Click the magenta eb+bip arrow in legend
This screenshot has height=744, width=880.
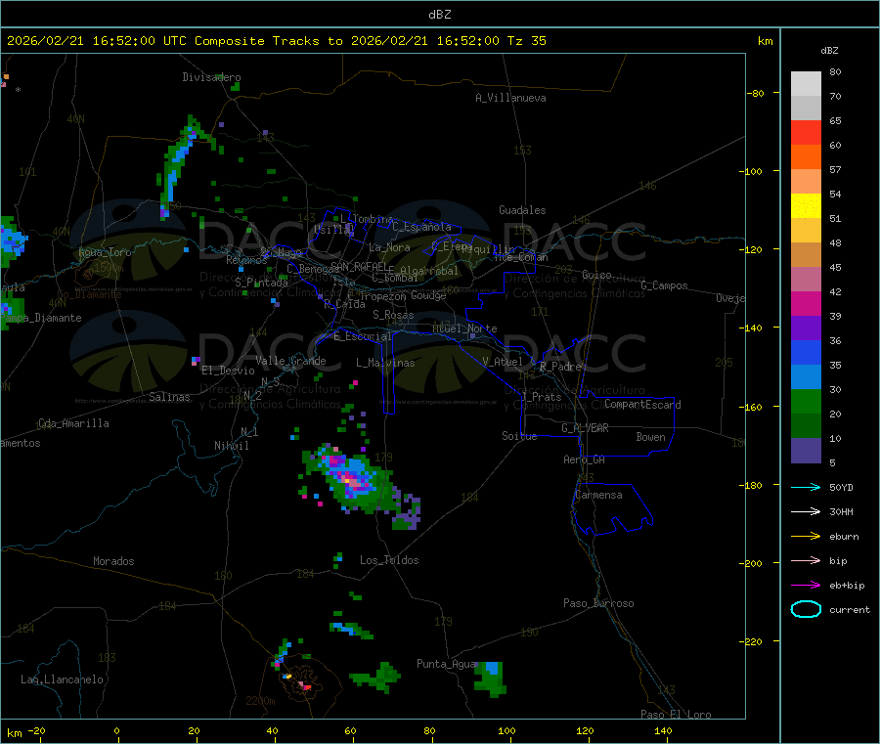point(806,586)
